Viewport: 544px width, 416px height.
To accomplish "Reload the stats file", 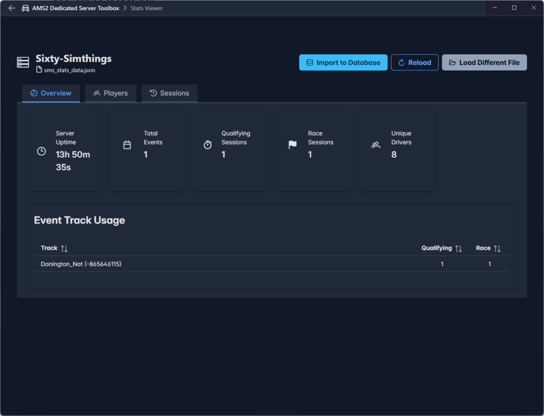I will 414,63.
